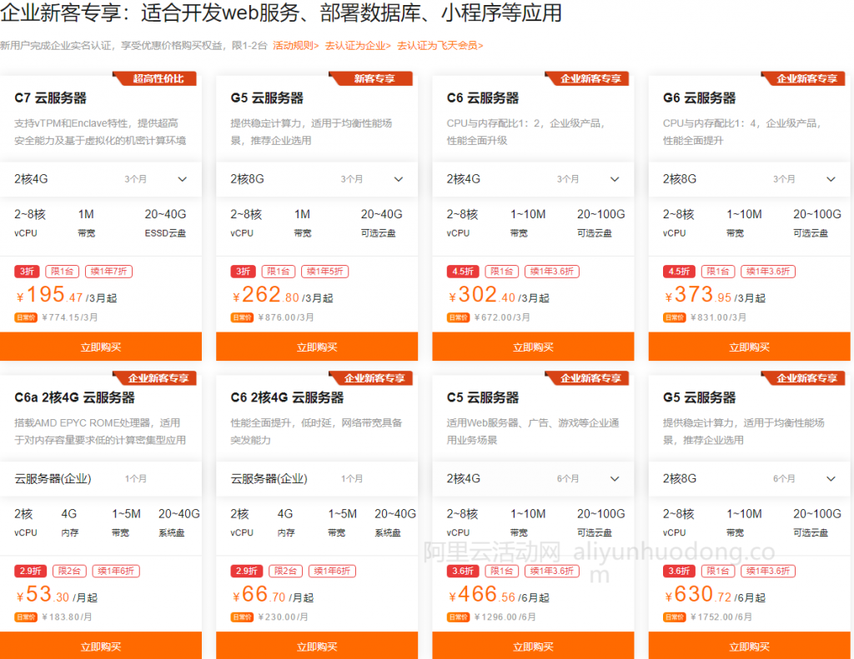Click the 续1年7折 tag

click(x=109, y=271)
